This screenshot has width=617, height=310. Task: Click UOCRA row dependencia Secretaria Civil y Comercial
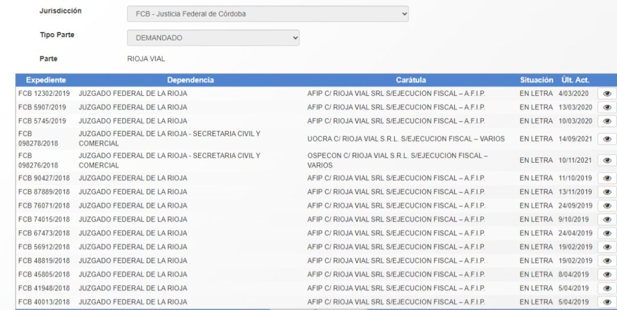click(169, 138)
